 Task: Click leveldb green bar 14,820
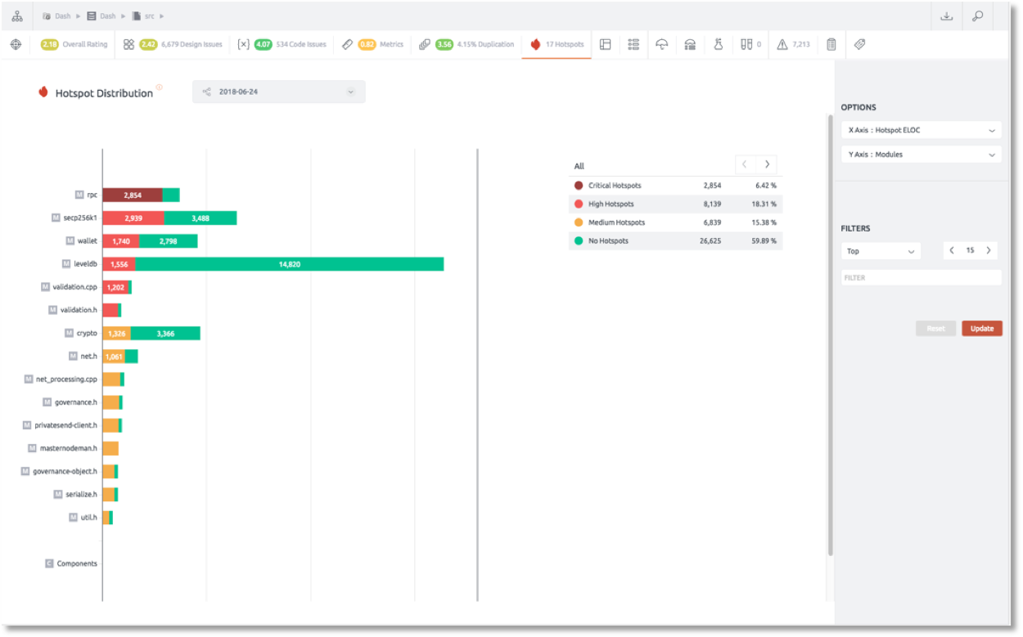click(290, 264)
